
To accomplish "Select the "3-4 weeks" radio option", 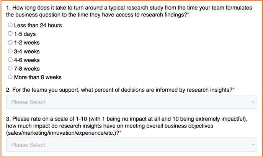I will (x=10, y=51).
